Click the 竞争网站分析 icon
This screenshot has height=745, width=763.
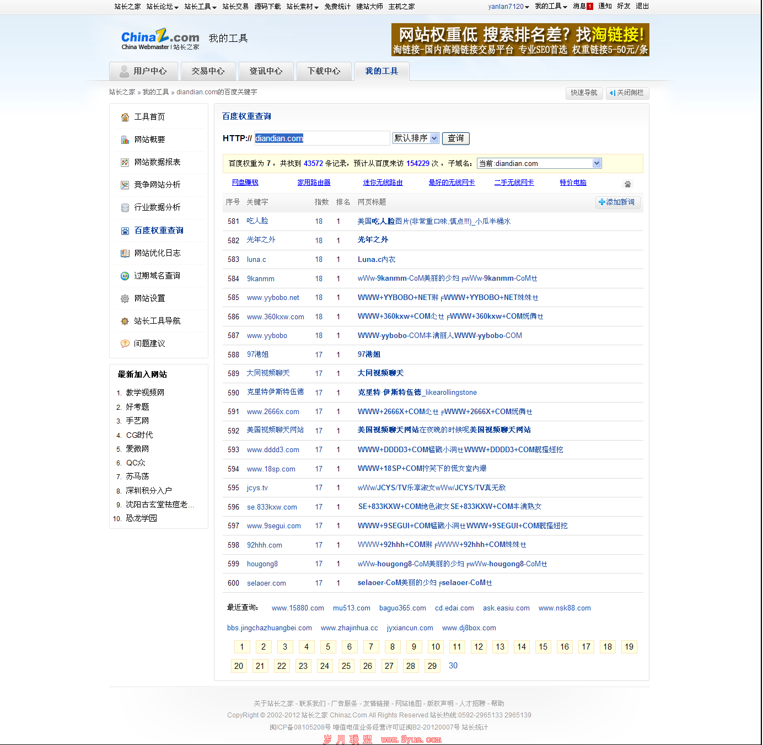125,185
